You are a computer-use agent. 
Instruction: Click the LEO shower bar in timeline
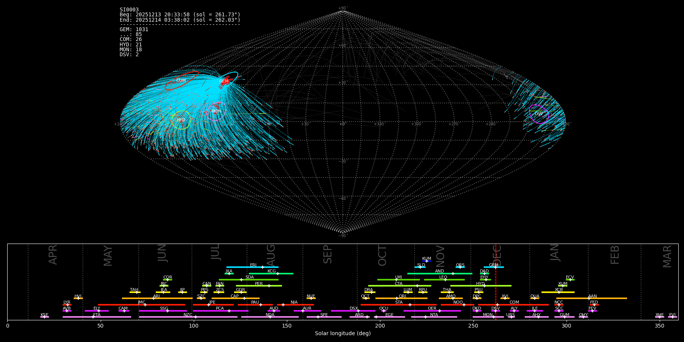click(444, 280)
